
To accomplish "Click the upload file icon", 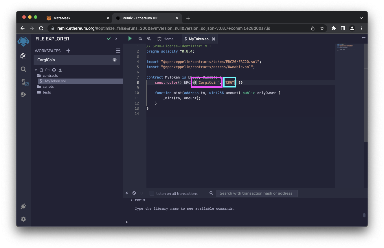I will pyautogui.click(x=60, y=70).
